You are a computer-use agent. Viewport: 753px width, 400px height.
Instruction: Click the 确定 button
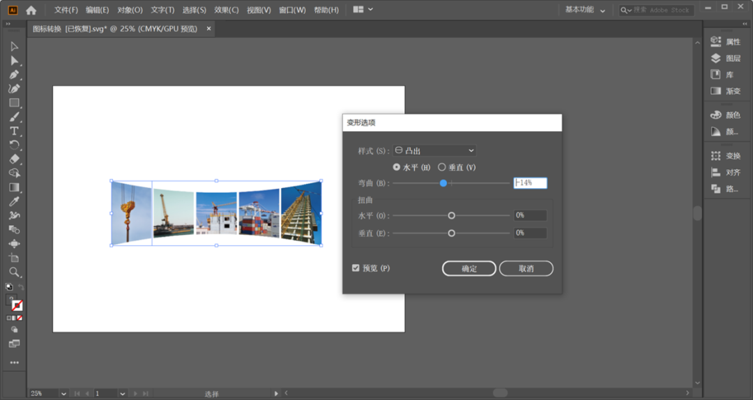469,268
